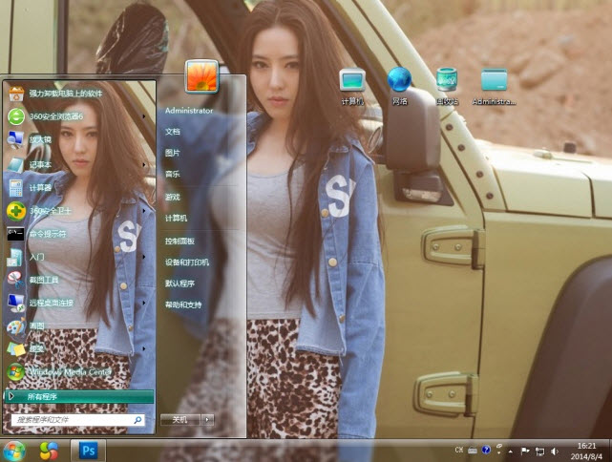Open 360安全卫士 in Start menu
612x462 pixels.
pos(53,210)
